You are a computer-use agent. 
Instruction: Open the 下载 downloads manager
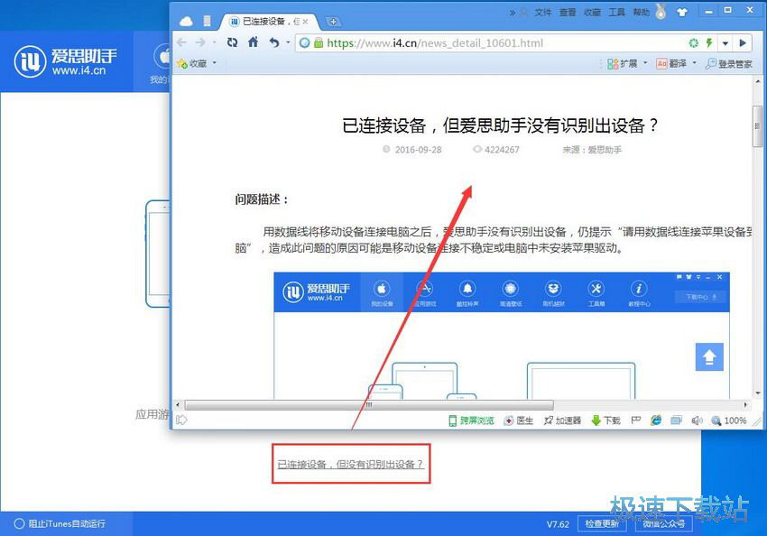pyautogui.click(x=606, y=420)
